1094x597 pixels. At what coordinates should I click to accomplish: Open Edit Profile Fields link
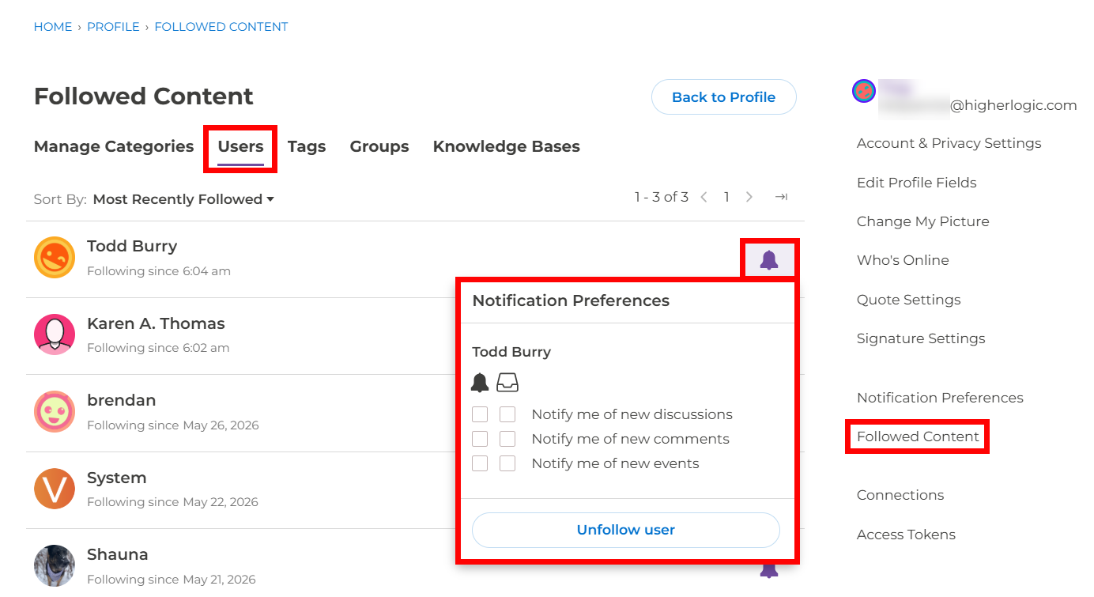(917, 183)
